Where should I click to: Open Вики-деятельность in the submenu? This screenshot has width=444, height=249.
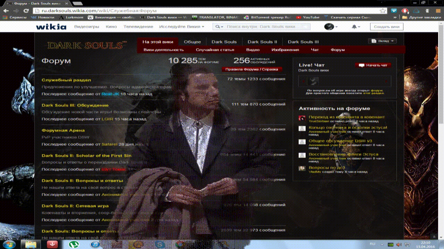click(x=164, y=50)
